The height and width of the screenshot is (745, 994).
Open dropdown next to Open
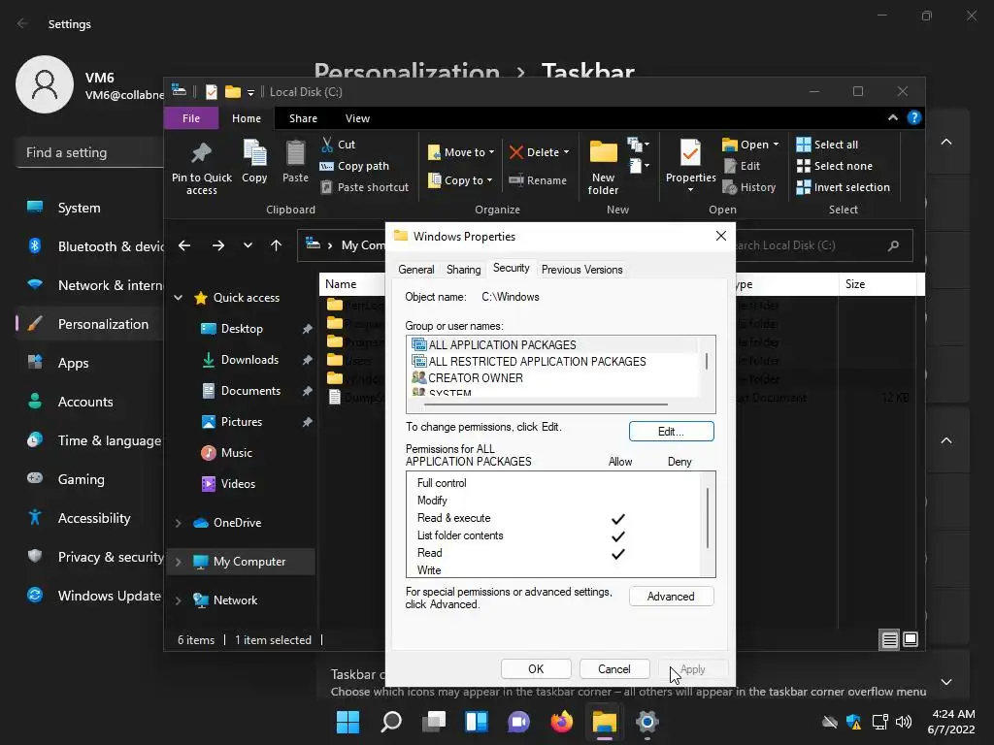tap(776, 145)
